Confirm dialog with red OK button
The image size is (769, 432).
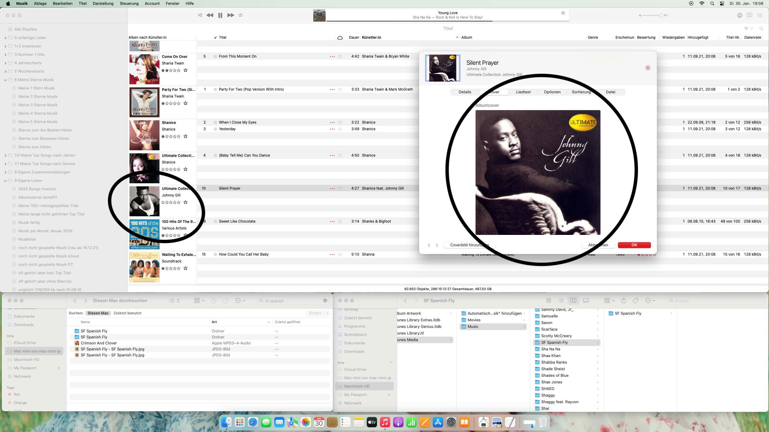(x=634, y=245)
